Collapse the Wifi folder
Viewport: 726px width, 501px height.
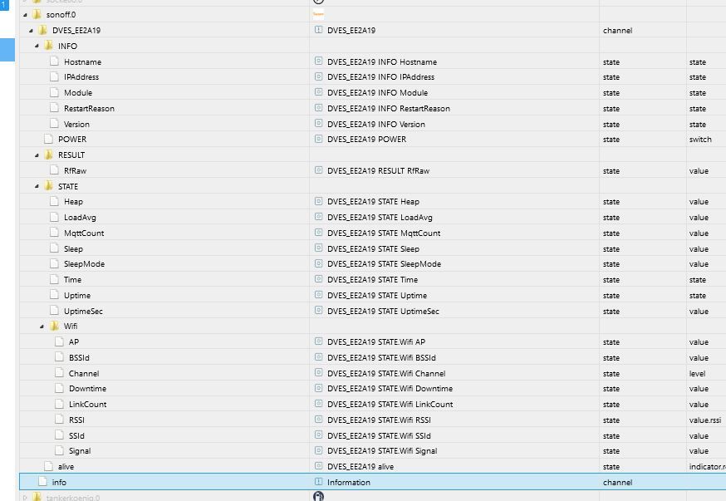42,327
